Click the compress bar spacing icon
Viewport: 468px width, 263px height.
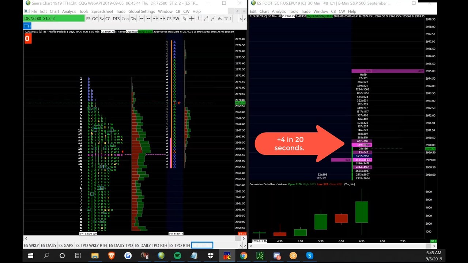click(x=155, y=19)
